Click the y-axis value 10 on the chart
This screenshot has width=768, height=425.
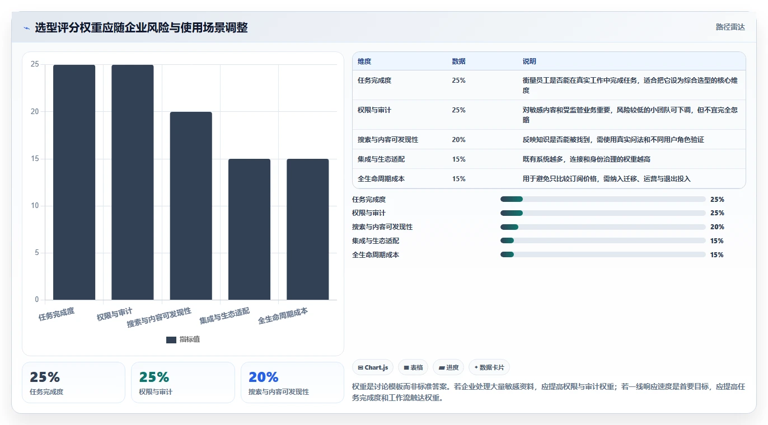[x=35, y=206]
